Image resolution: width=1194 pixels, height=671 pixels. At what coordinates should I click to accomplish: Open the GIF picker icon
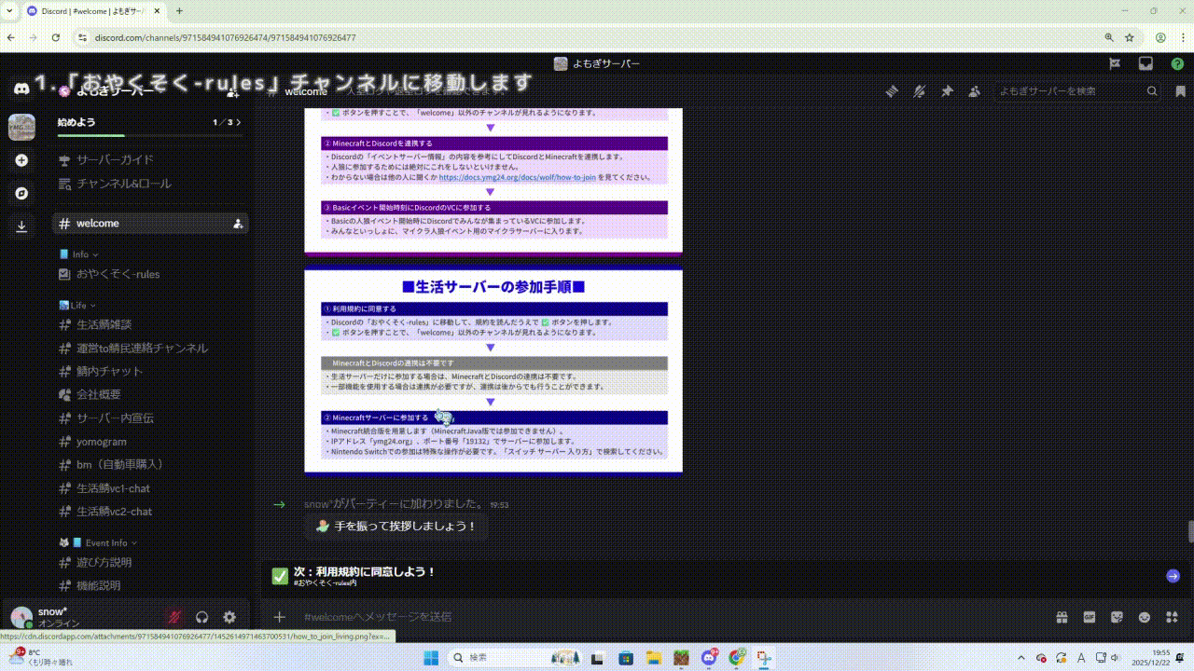pos(1089,617)
